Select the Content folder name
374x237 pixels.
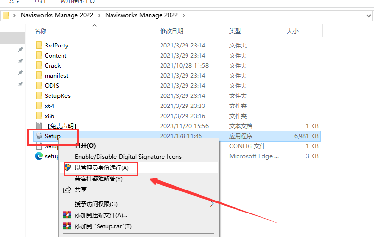pyautogui.click(x=56, y=55)
